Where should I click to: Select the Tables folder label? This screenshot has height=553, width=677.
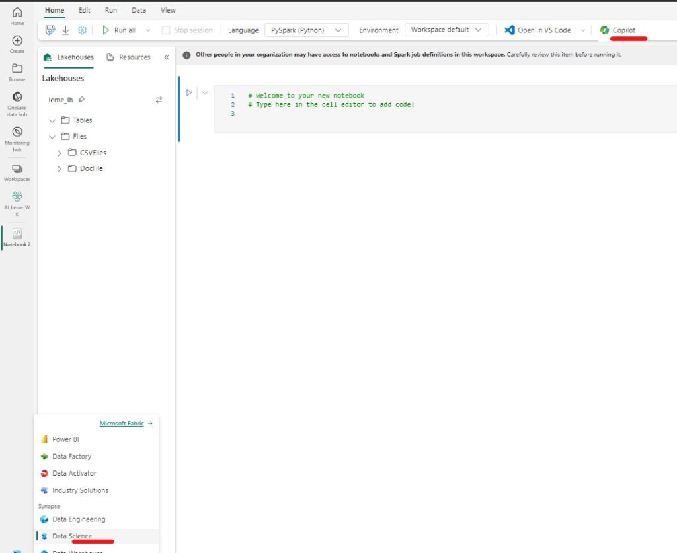(x=83, y=120)
